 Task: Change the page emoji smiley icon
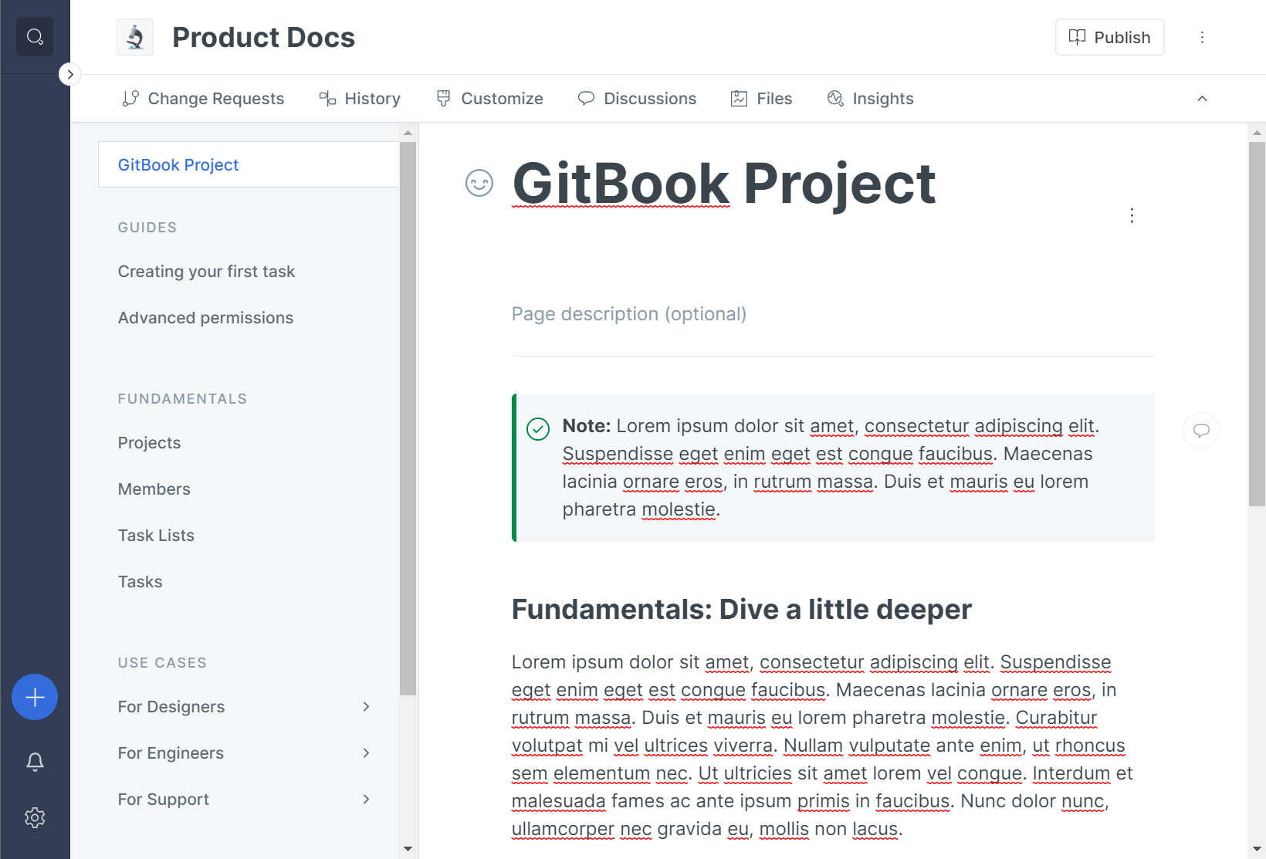click(x=479, y=184)
